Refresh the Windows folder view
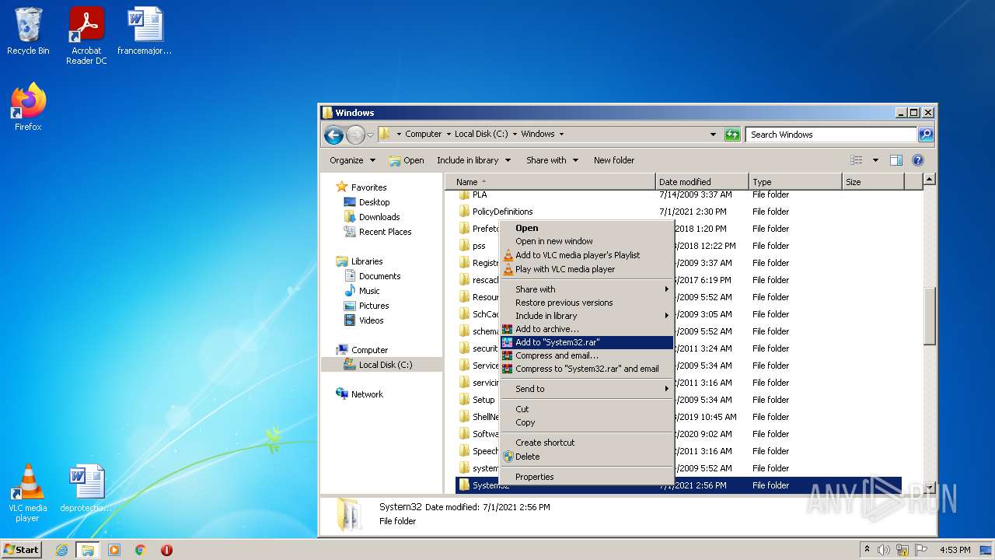Viewport: 995px width, 560px height. pyautogui.click(x=732, y=135)
